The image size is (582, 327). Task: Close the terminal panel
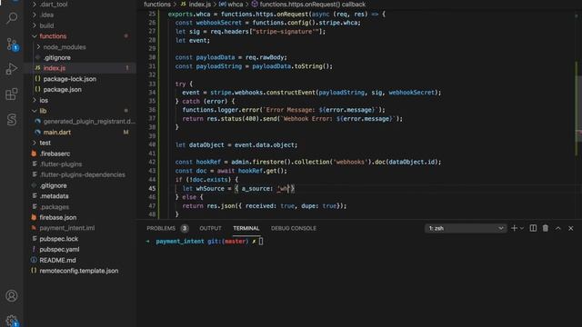point(570,228)
